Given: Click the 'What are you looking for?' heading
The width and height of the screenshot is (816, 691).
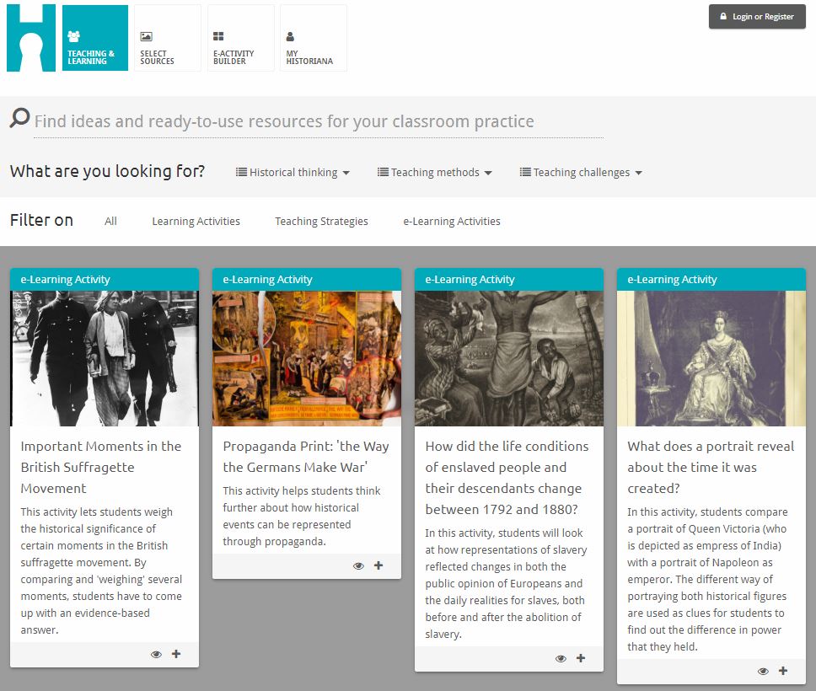Looking at the screenshot, I should (107, 171).
